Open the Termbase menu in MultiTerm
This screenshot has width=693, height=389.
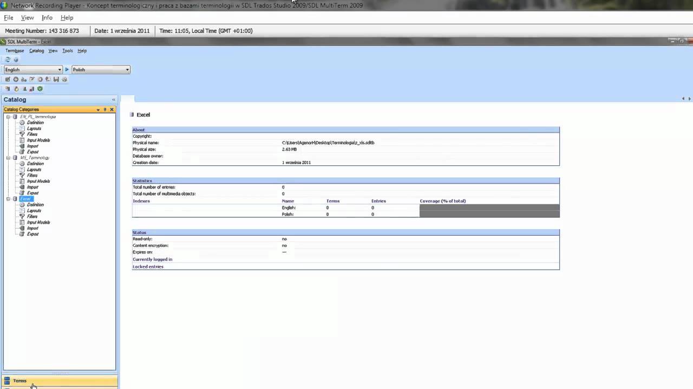(15, 51)
